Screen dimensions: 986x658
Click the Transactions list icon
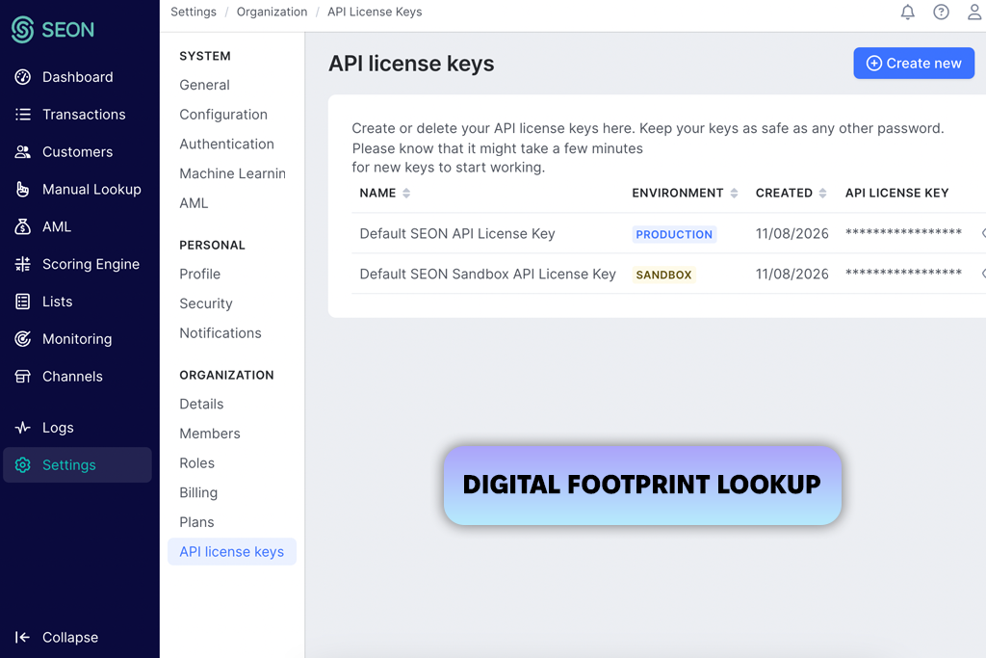click(x=23, y=115)
